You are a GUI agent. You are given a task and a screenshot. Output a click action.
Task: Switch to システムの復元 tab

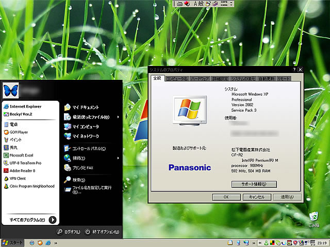pos(243,79)
